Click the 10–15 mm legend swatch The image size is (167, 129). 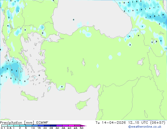(35, 126)
